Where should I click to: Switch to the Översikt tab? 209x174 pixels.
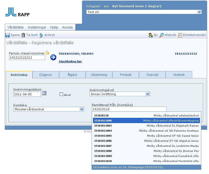coord(152,75)
